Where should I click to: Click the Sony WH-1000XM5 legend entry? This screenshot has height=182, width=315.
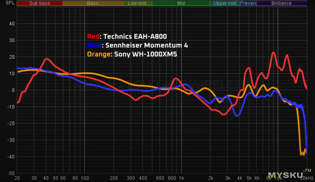click(x=132, y=54)
